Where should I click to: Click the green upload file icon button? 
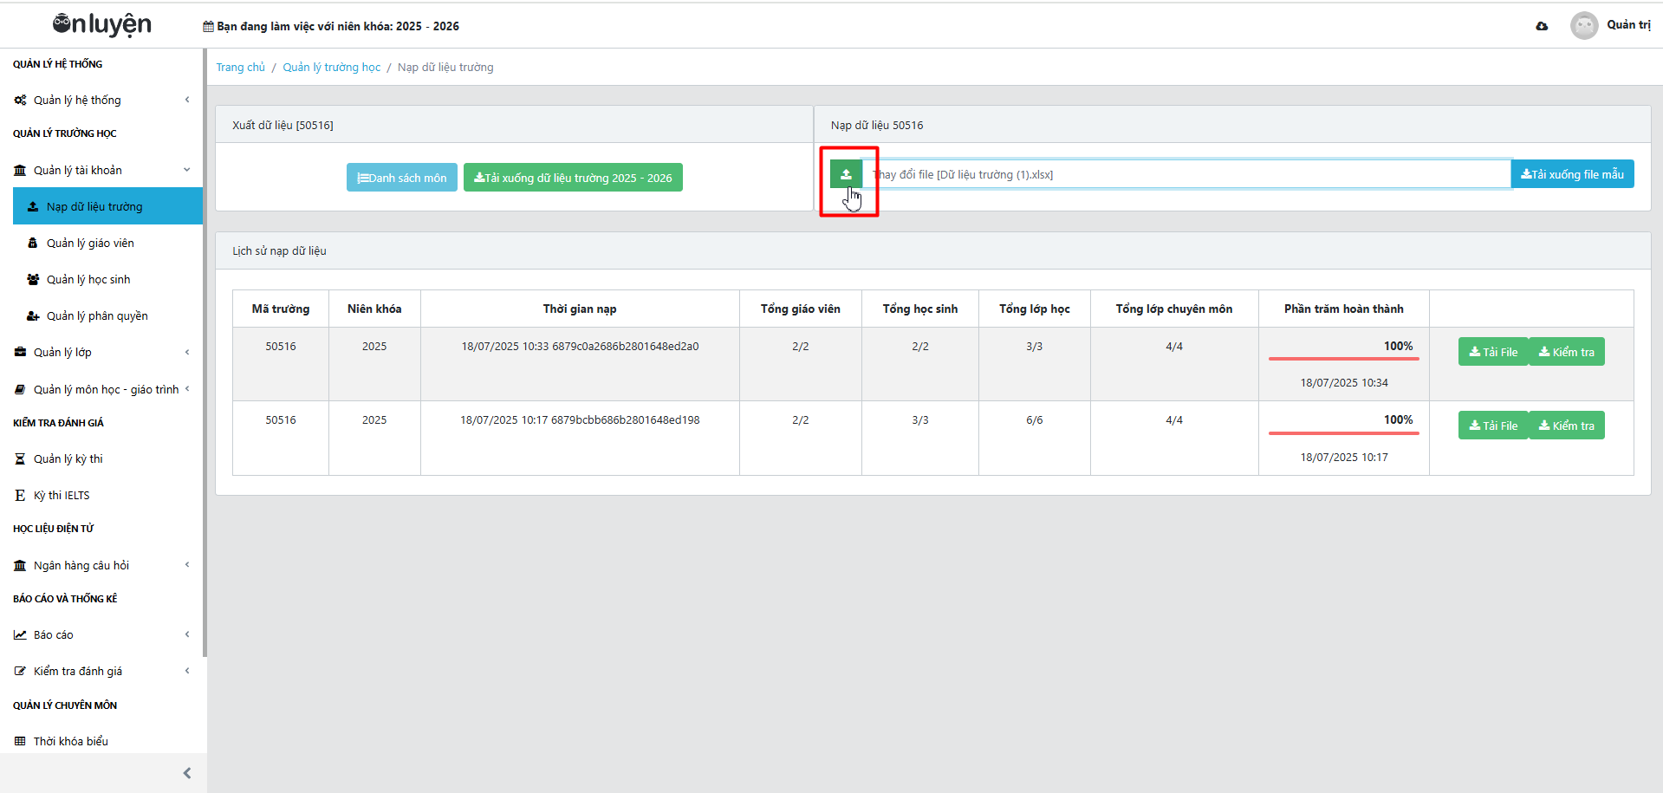pyautogui.click(x=846, y=174)
